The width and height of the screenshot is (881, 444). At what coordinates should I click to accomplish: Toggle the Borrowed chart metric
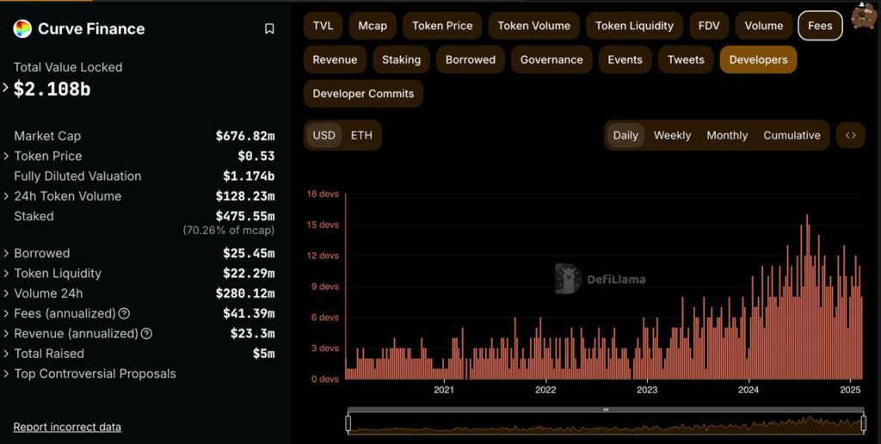[x=471, y=59]
